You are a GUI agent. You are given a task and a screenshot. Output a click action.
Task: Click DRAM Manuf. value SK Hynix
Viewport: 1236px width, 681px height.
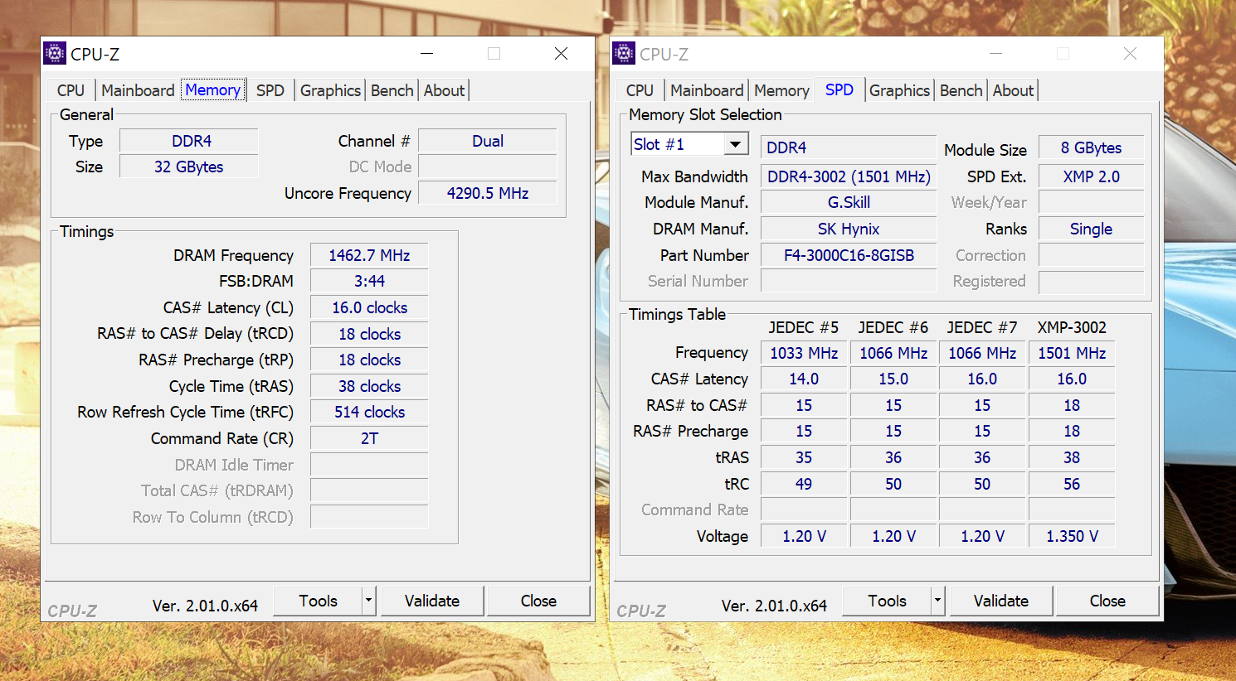pyautogui.click(x=849, y=229)
